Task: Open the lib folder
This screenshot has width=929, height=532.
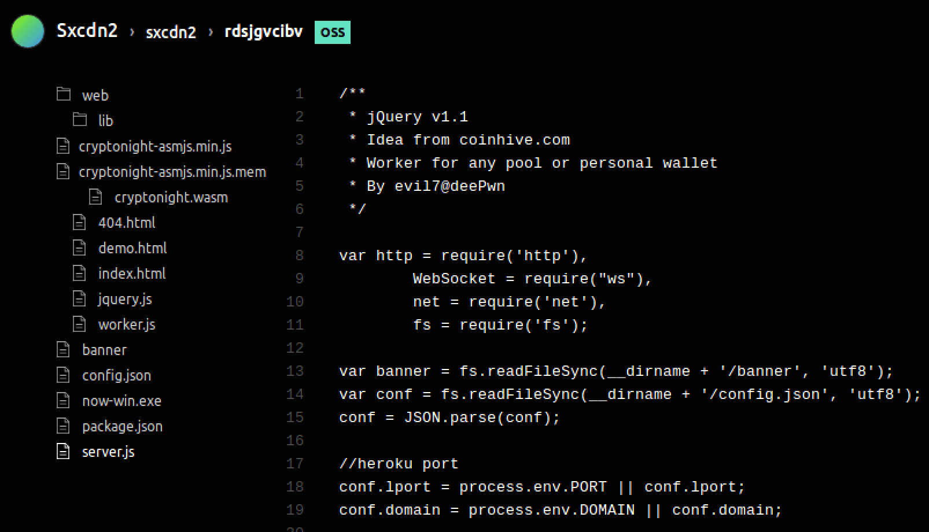Action: [106, 120]
